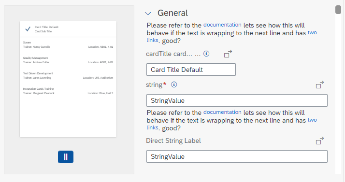
Task: Click the Direct String Label input field
Action: pos(237,156)
